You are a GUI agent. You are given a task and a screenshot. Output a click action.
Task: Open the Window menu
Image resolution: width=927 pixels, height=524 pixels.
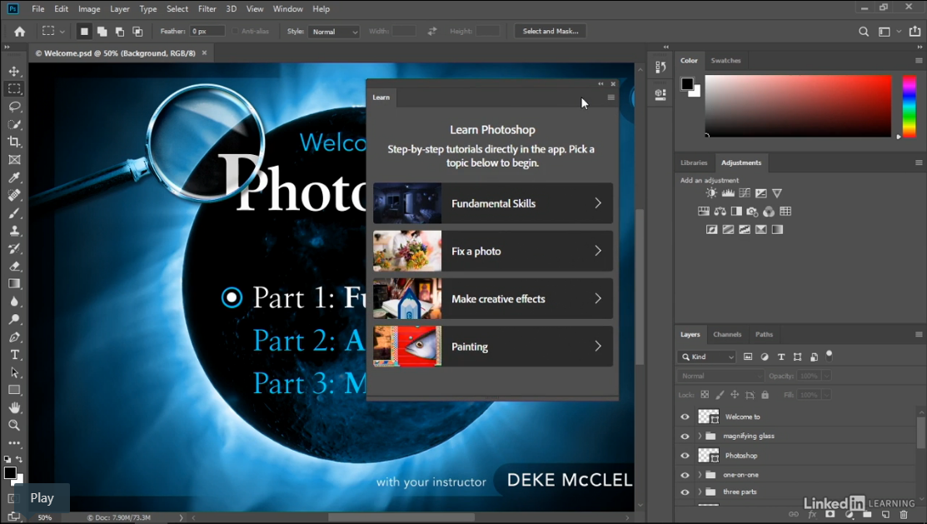coord(287,9)
